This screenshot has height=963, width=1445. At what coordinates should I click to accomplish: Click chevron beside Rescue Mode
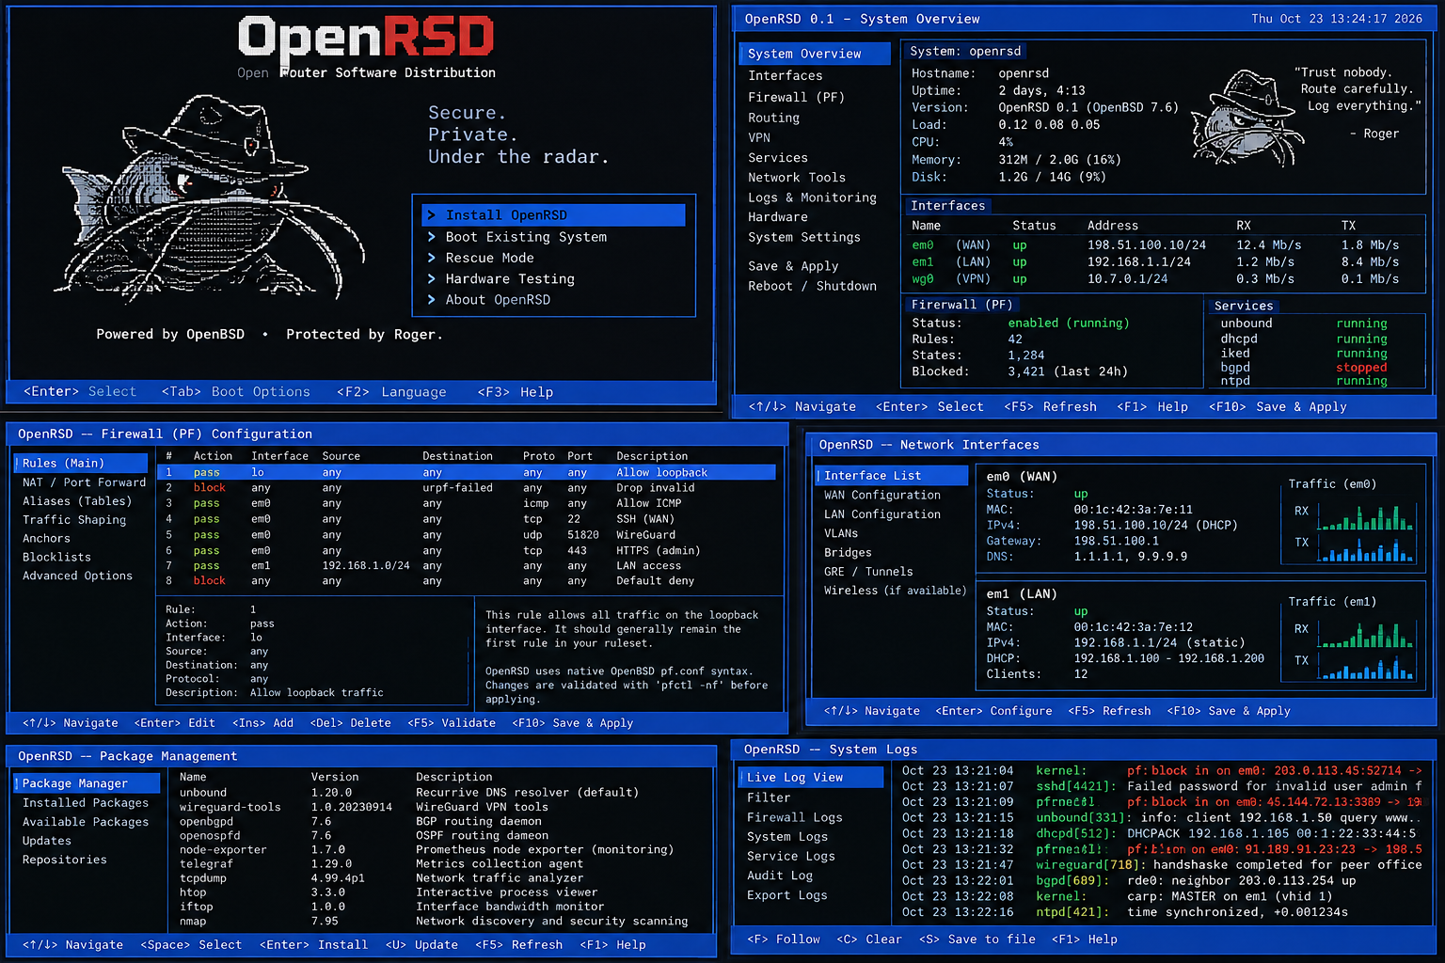point(432,258)
